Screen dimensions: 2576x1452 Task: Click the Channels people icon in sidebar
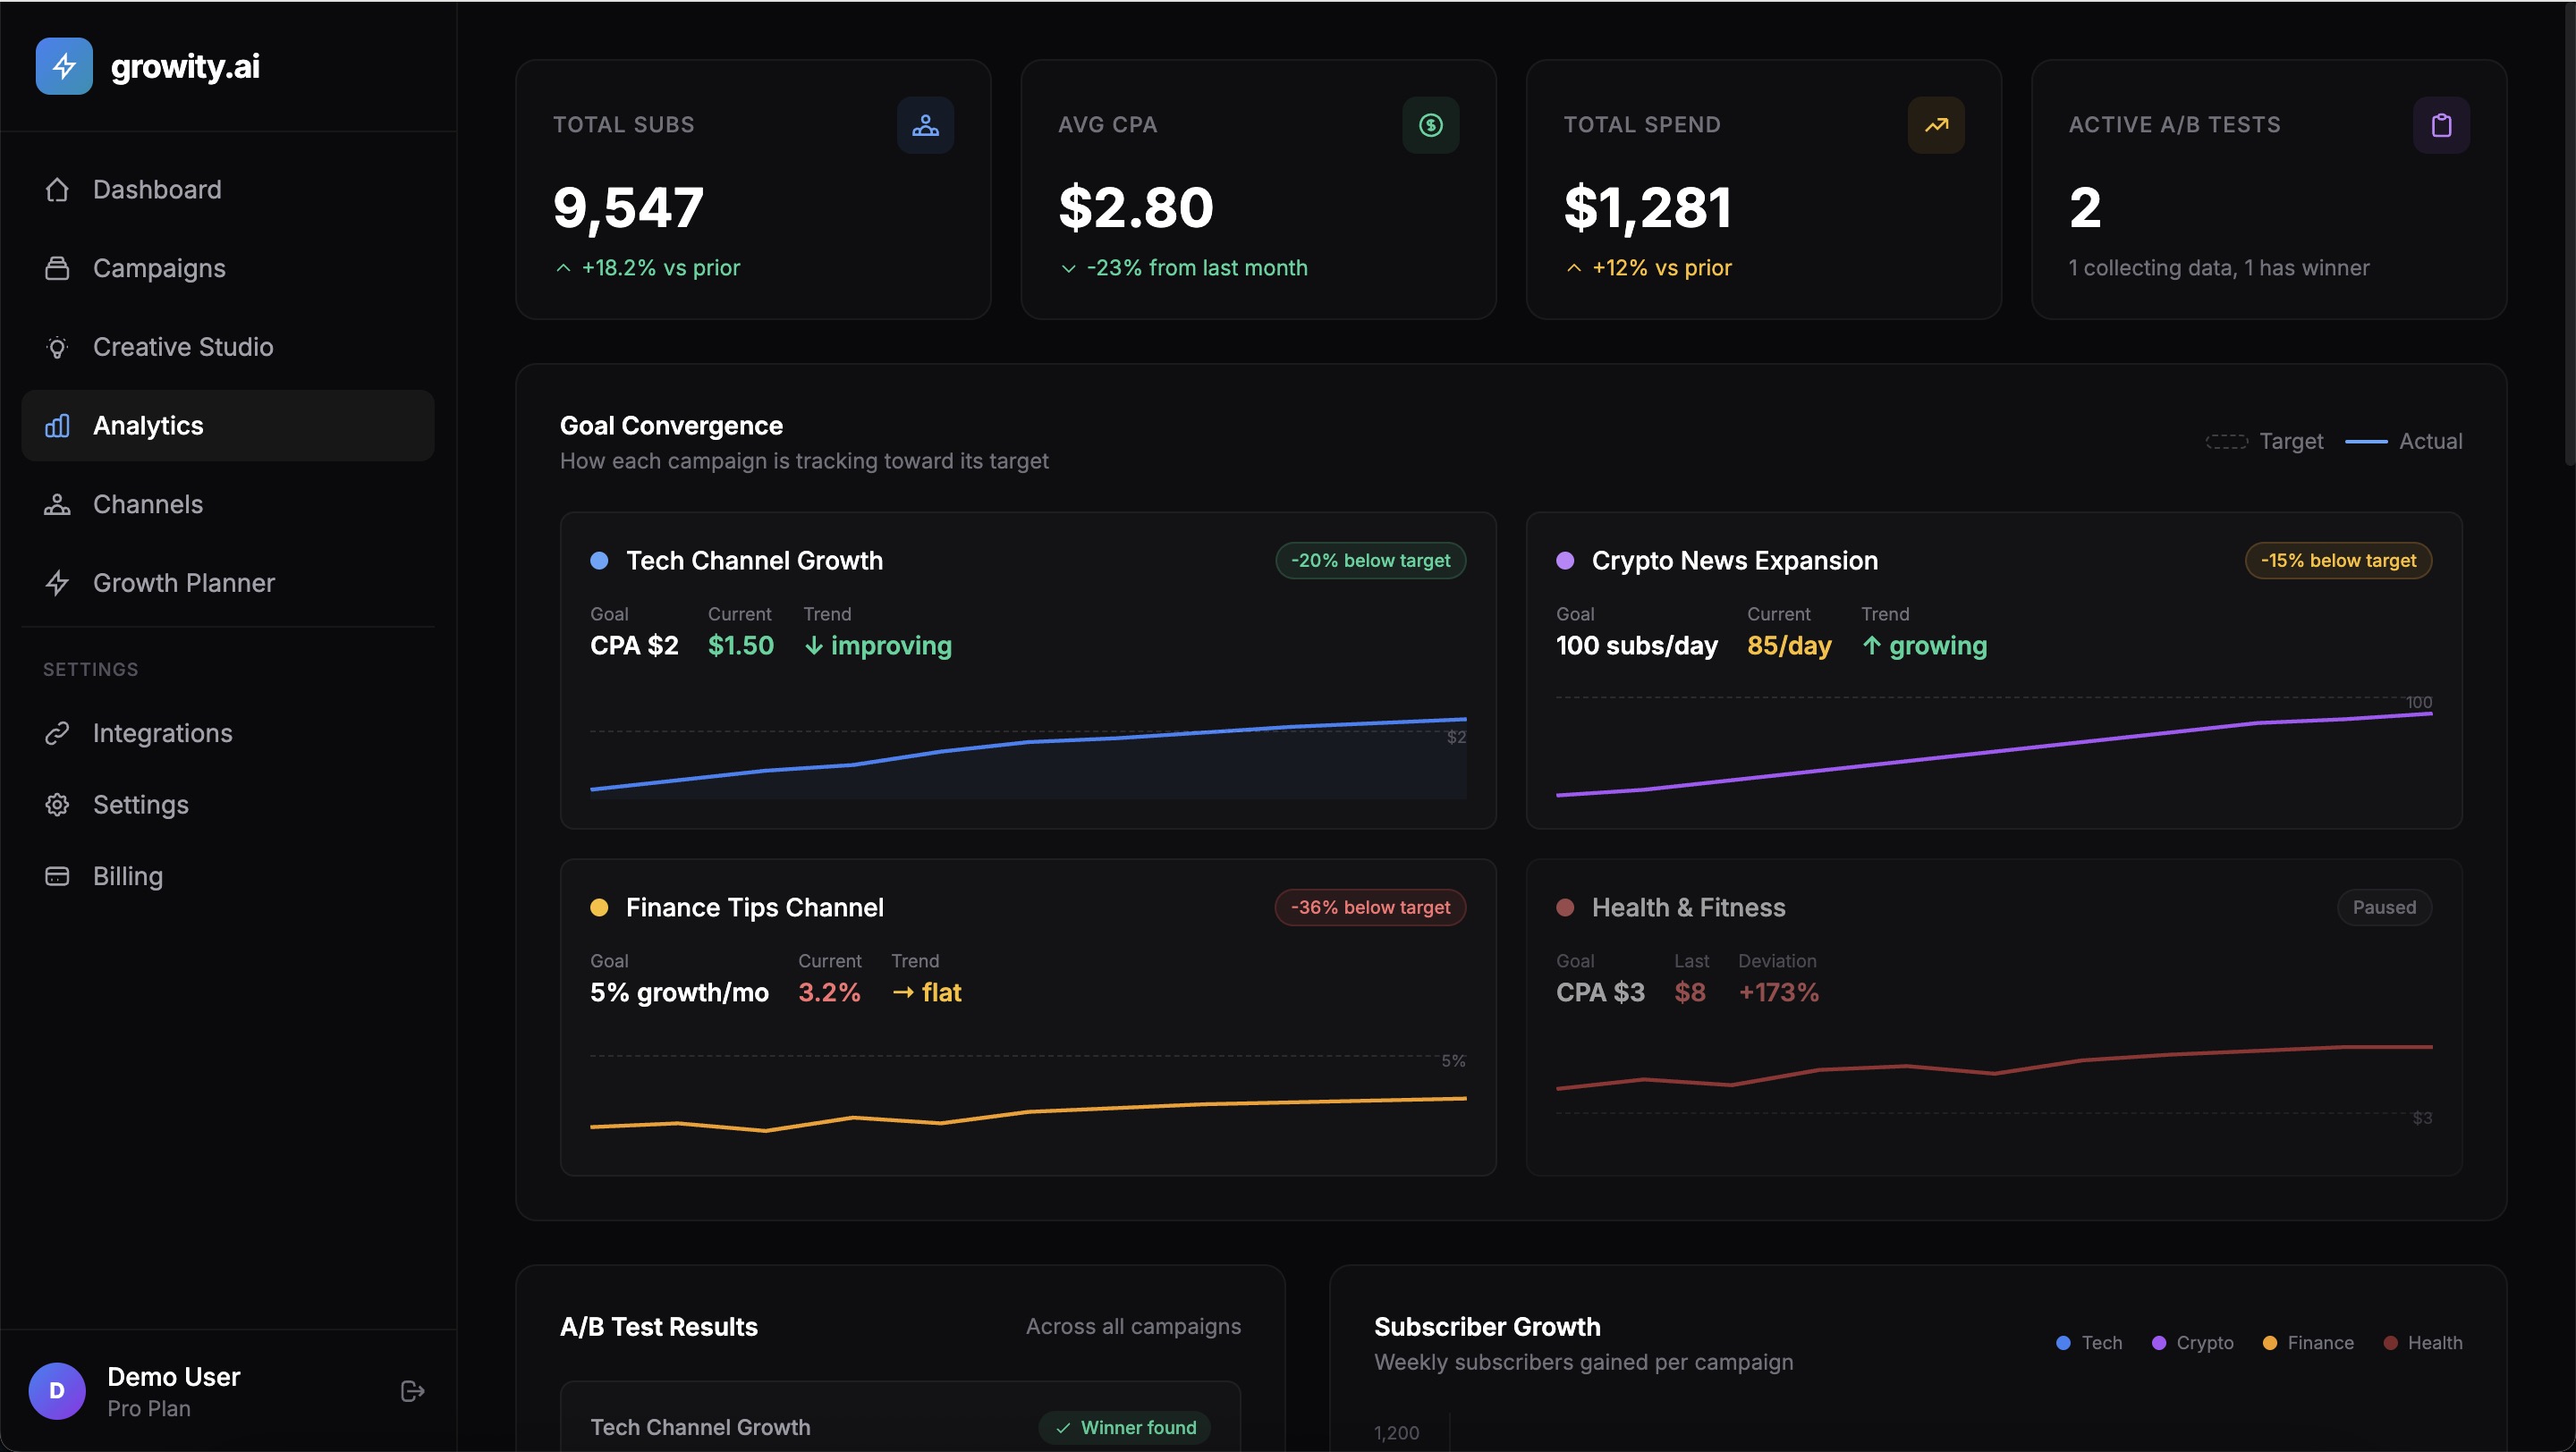pos(57,503)
